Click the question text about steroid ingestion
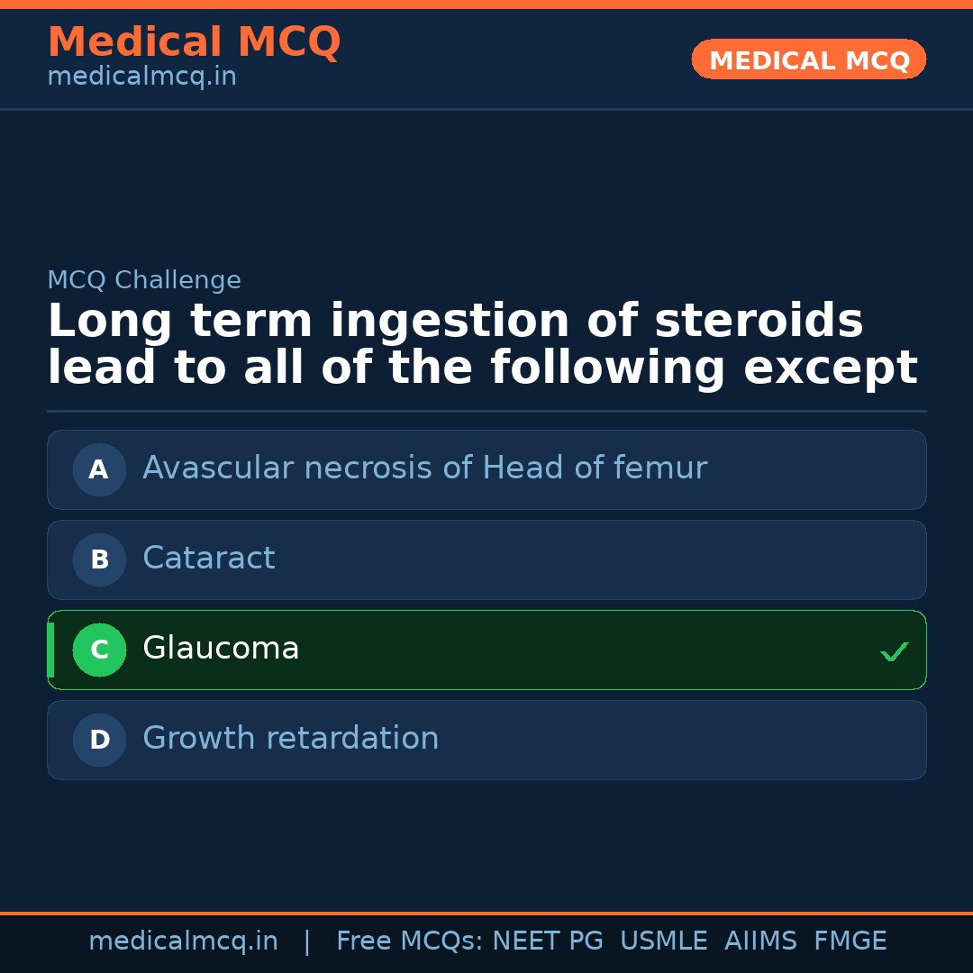Viewport: 973px width, 973px height. pos(481,345)
